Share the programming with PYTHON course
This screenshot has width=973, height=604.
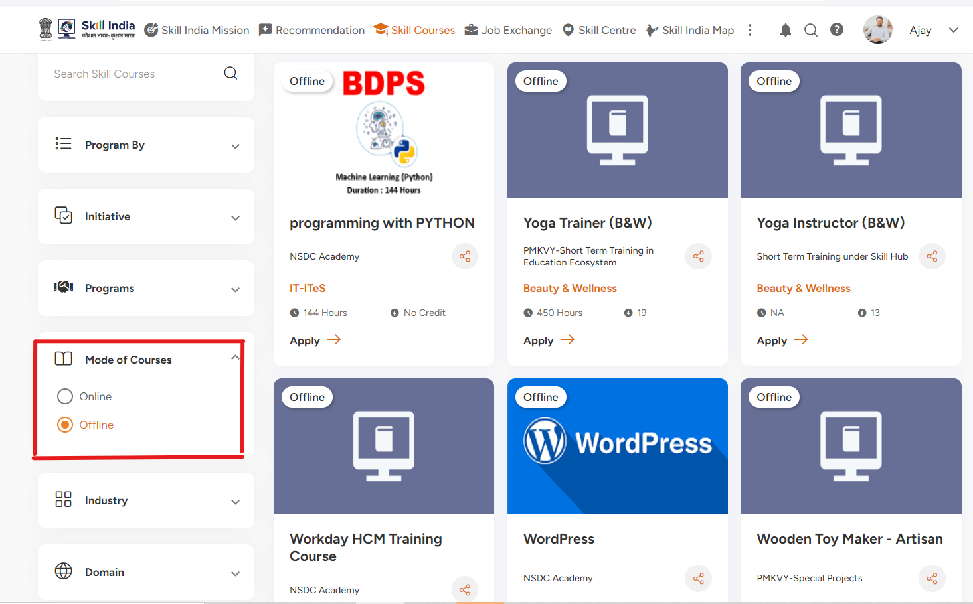coord(465,256)
